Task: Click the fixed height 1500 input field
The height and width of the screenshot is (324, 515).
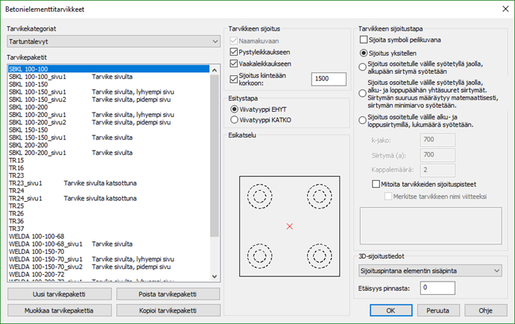Action: pos(328,79)
